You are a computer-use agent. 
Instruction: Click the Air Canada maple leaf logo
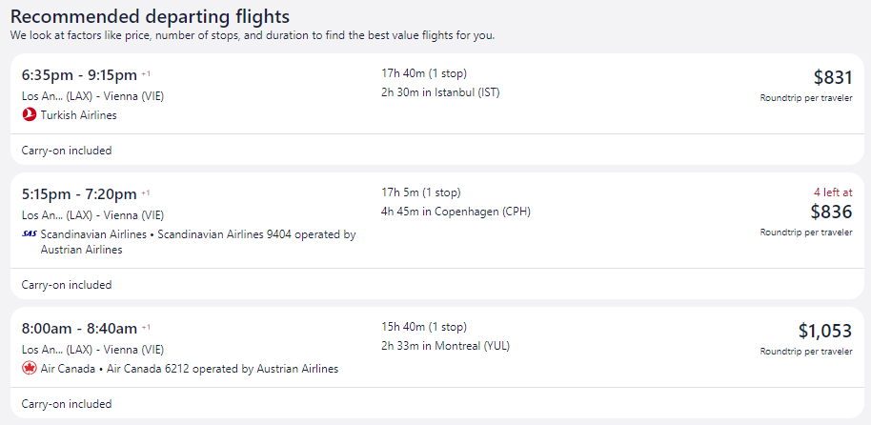30,369
